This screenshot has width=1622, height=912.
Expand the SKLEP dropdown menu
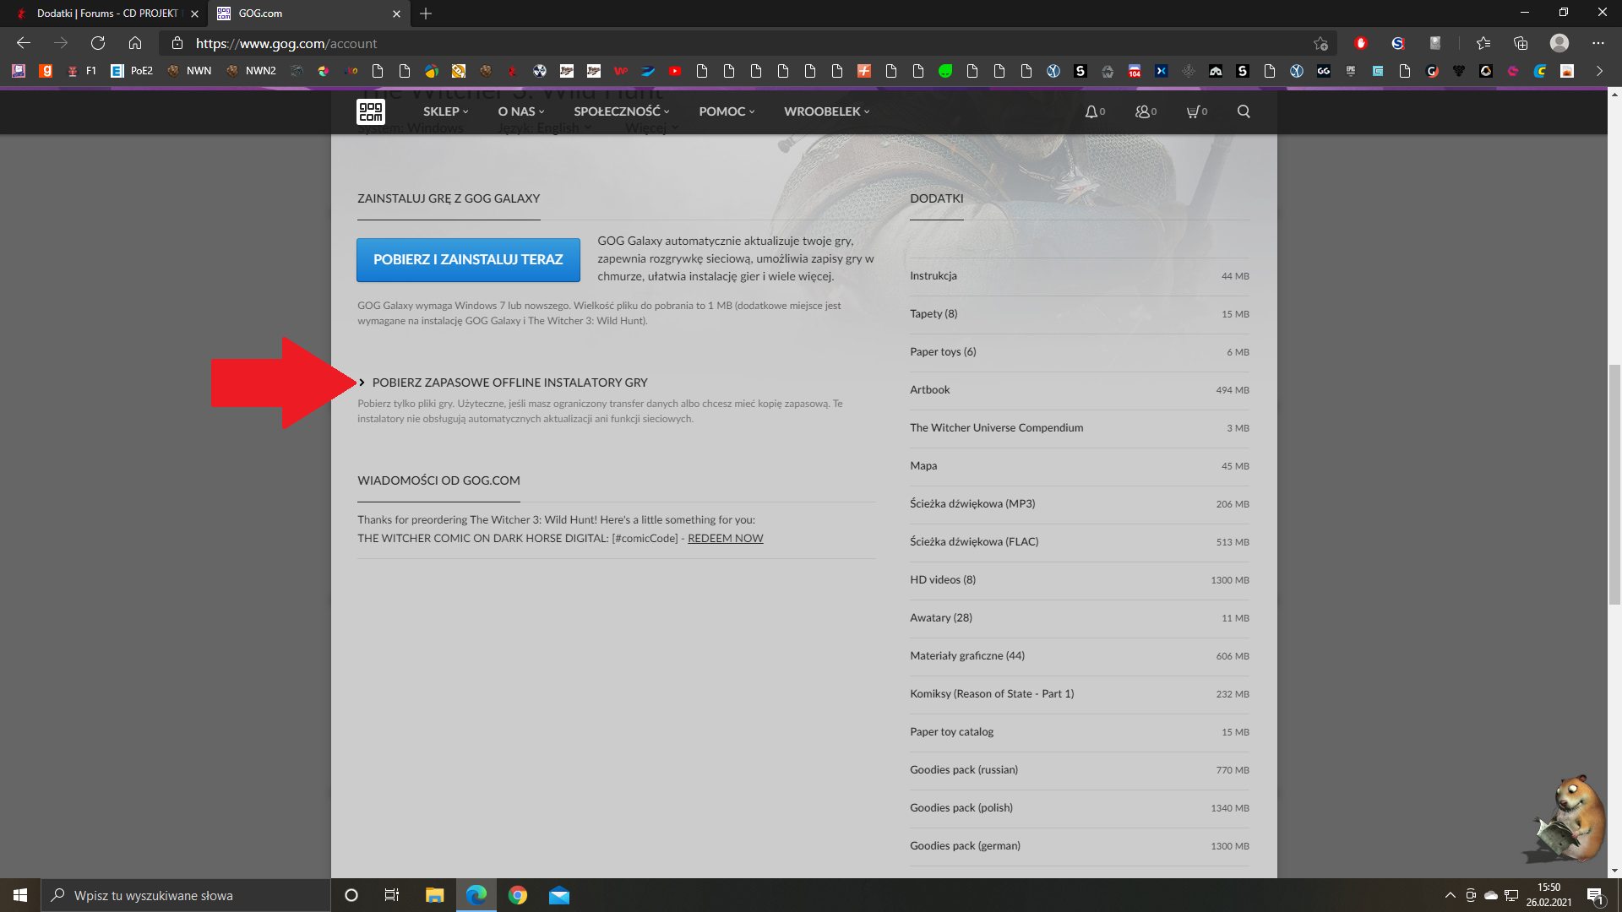445,111
